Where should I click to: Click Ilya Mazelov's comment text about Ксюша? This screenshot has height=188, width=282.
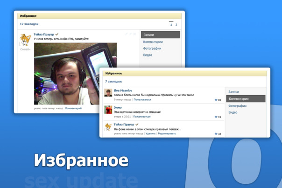pos(154,95)
